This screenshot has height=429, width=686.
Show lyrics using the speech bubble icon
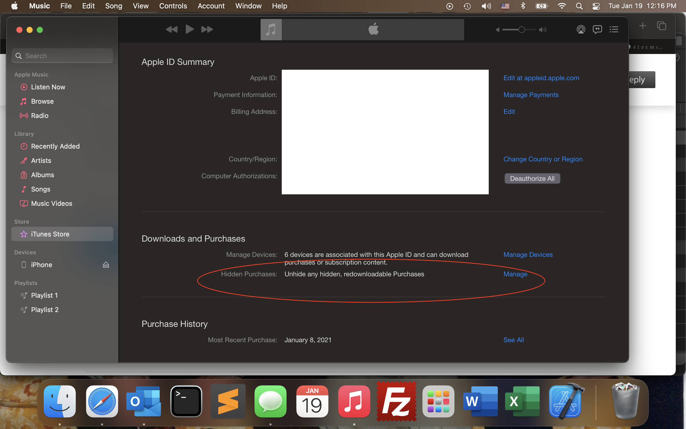tap(597, 30)
